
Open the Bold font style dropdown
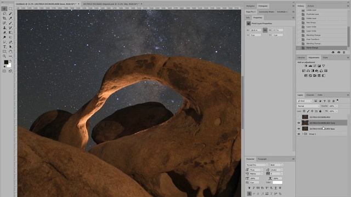276,165
